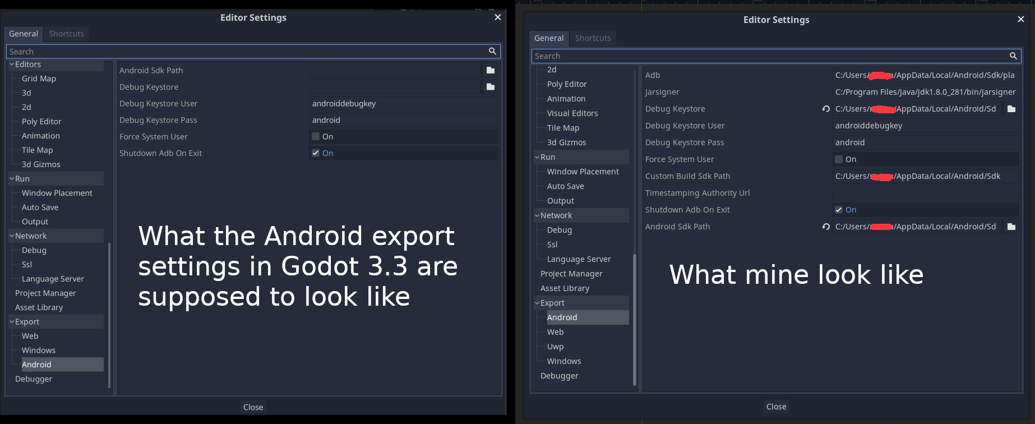Select Poly Editor in left tree
This screenshot has height=424, width=1035.
click(x=41, y=121)
